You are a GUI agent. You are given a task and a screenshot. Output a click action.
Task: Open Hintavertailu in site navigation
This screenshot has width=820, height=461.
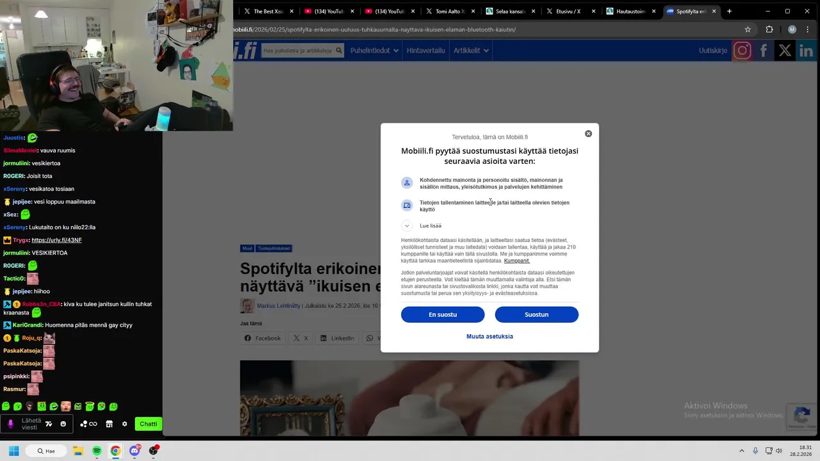tap(425, 51)
